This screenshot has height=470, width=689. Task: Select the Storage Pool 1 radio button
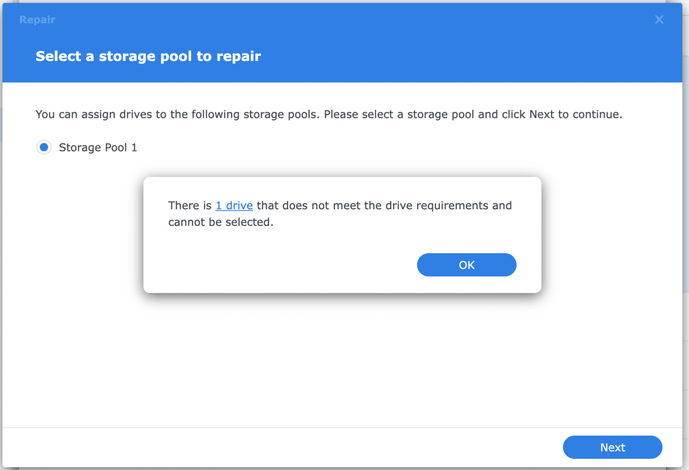click(x=44, y=147)
